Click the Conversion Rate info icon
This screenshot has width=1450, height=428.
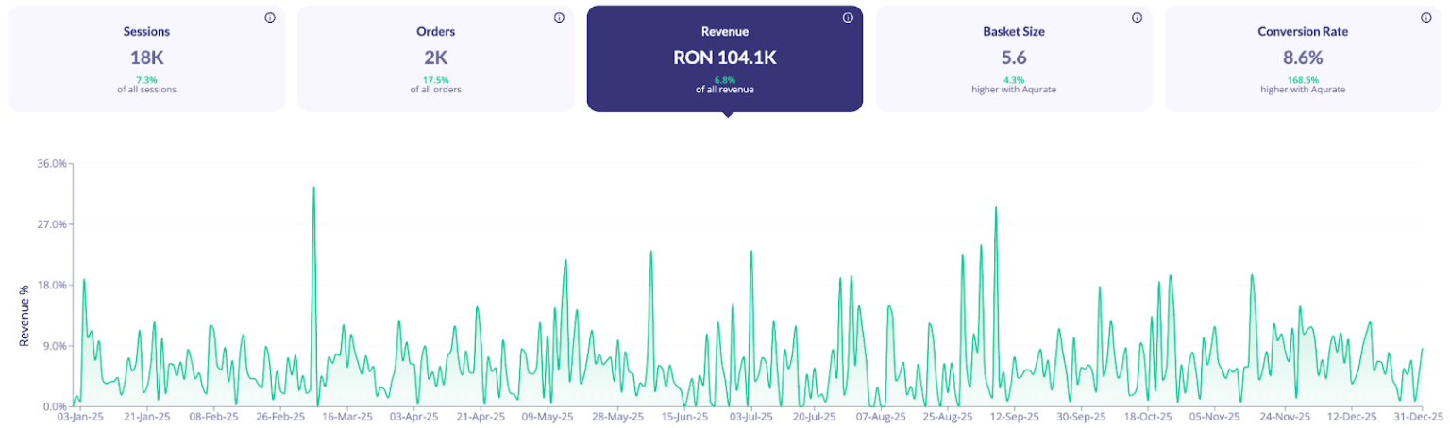[1425, 18]
